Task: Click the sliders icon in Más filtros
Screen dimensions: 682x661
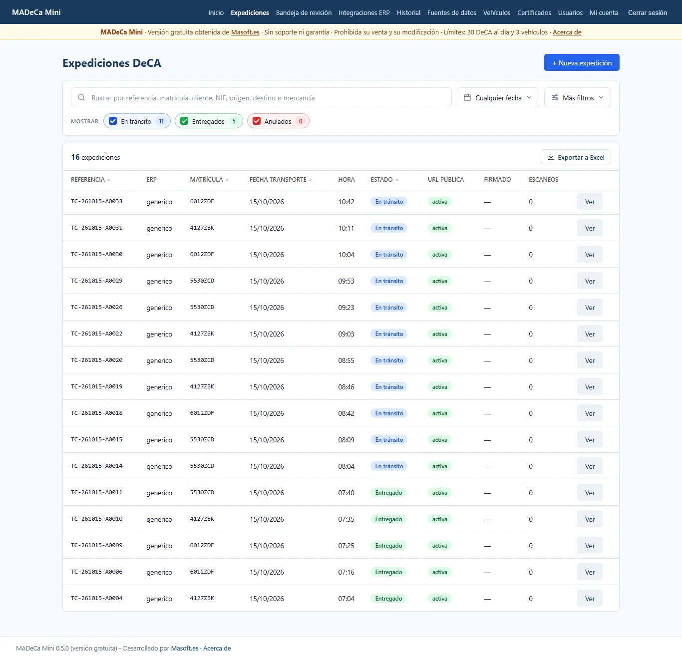Action: pyautogui.click(x=555, y=98)
